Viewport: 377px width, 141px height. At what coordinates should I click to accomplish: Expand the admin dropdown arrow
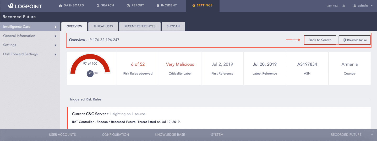[372, 6]
